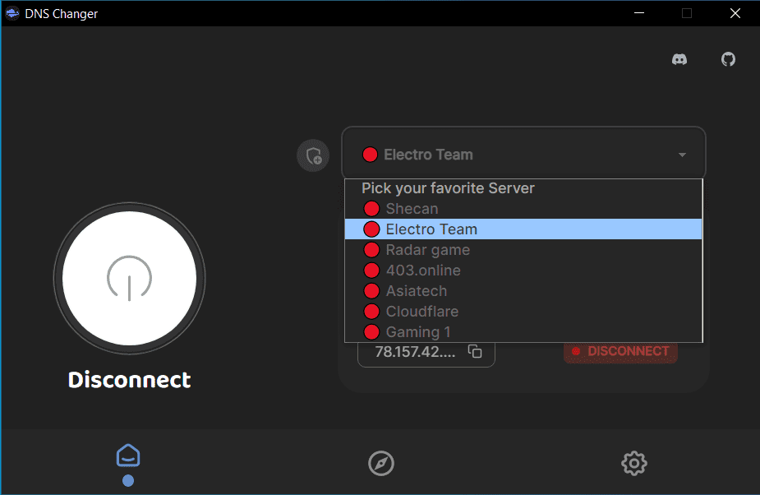Toggle the big power button

[130, 278]
